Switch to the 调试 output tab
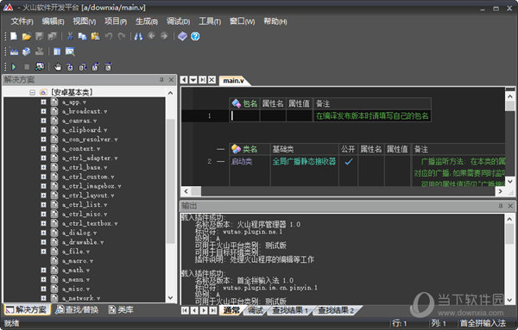The width and height of the screenshot is (518, 330). (x=255, y=310)
